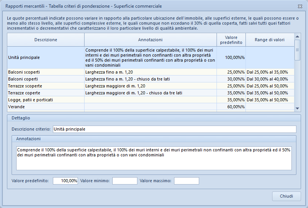This screenshot has height=208, width=308.
Task: Select the Balconi coperti row
Action: [151, 79]
